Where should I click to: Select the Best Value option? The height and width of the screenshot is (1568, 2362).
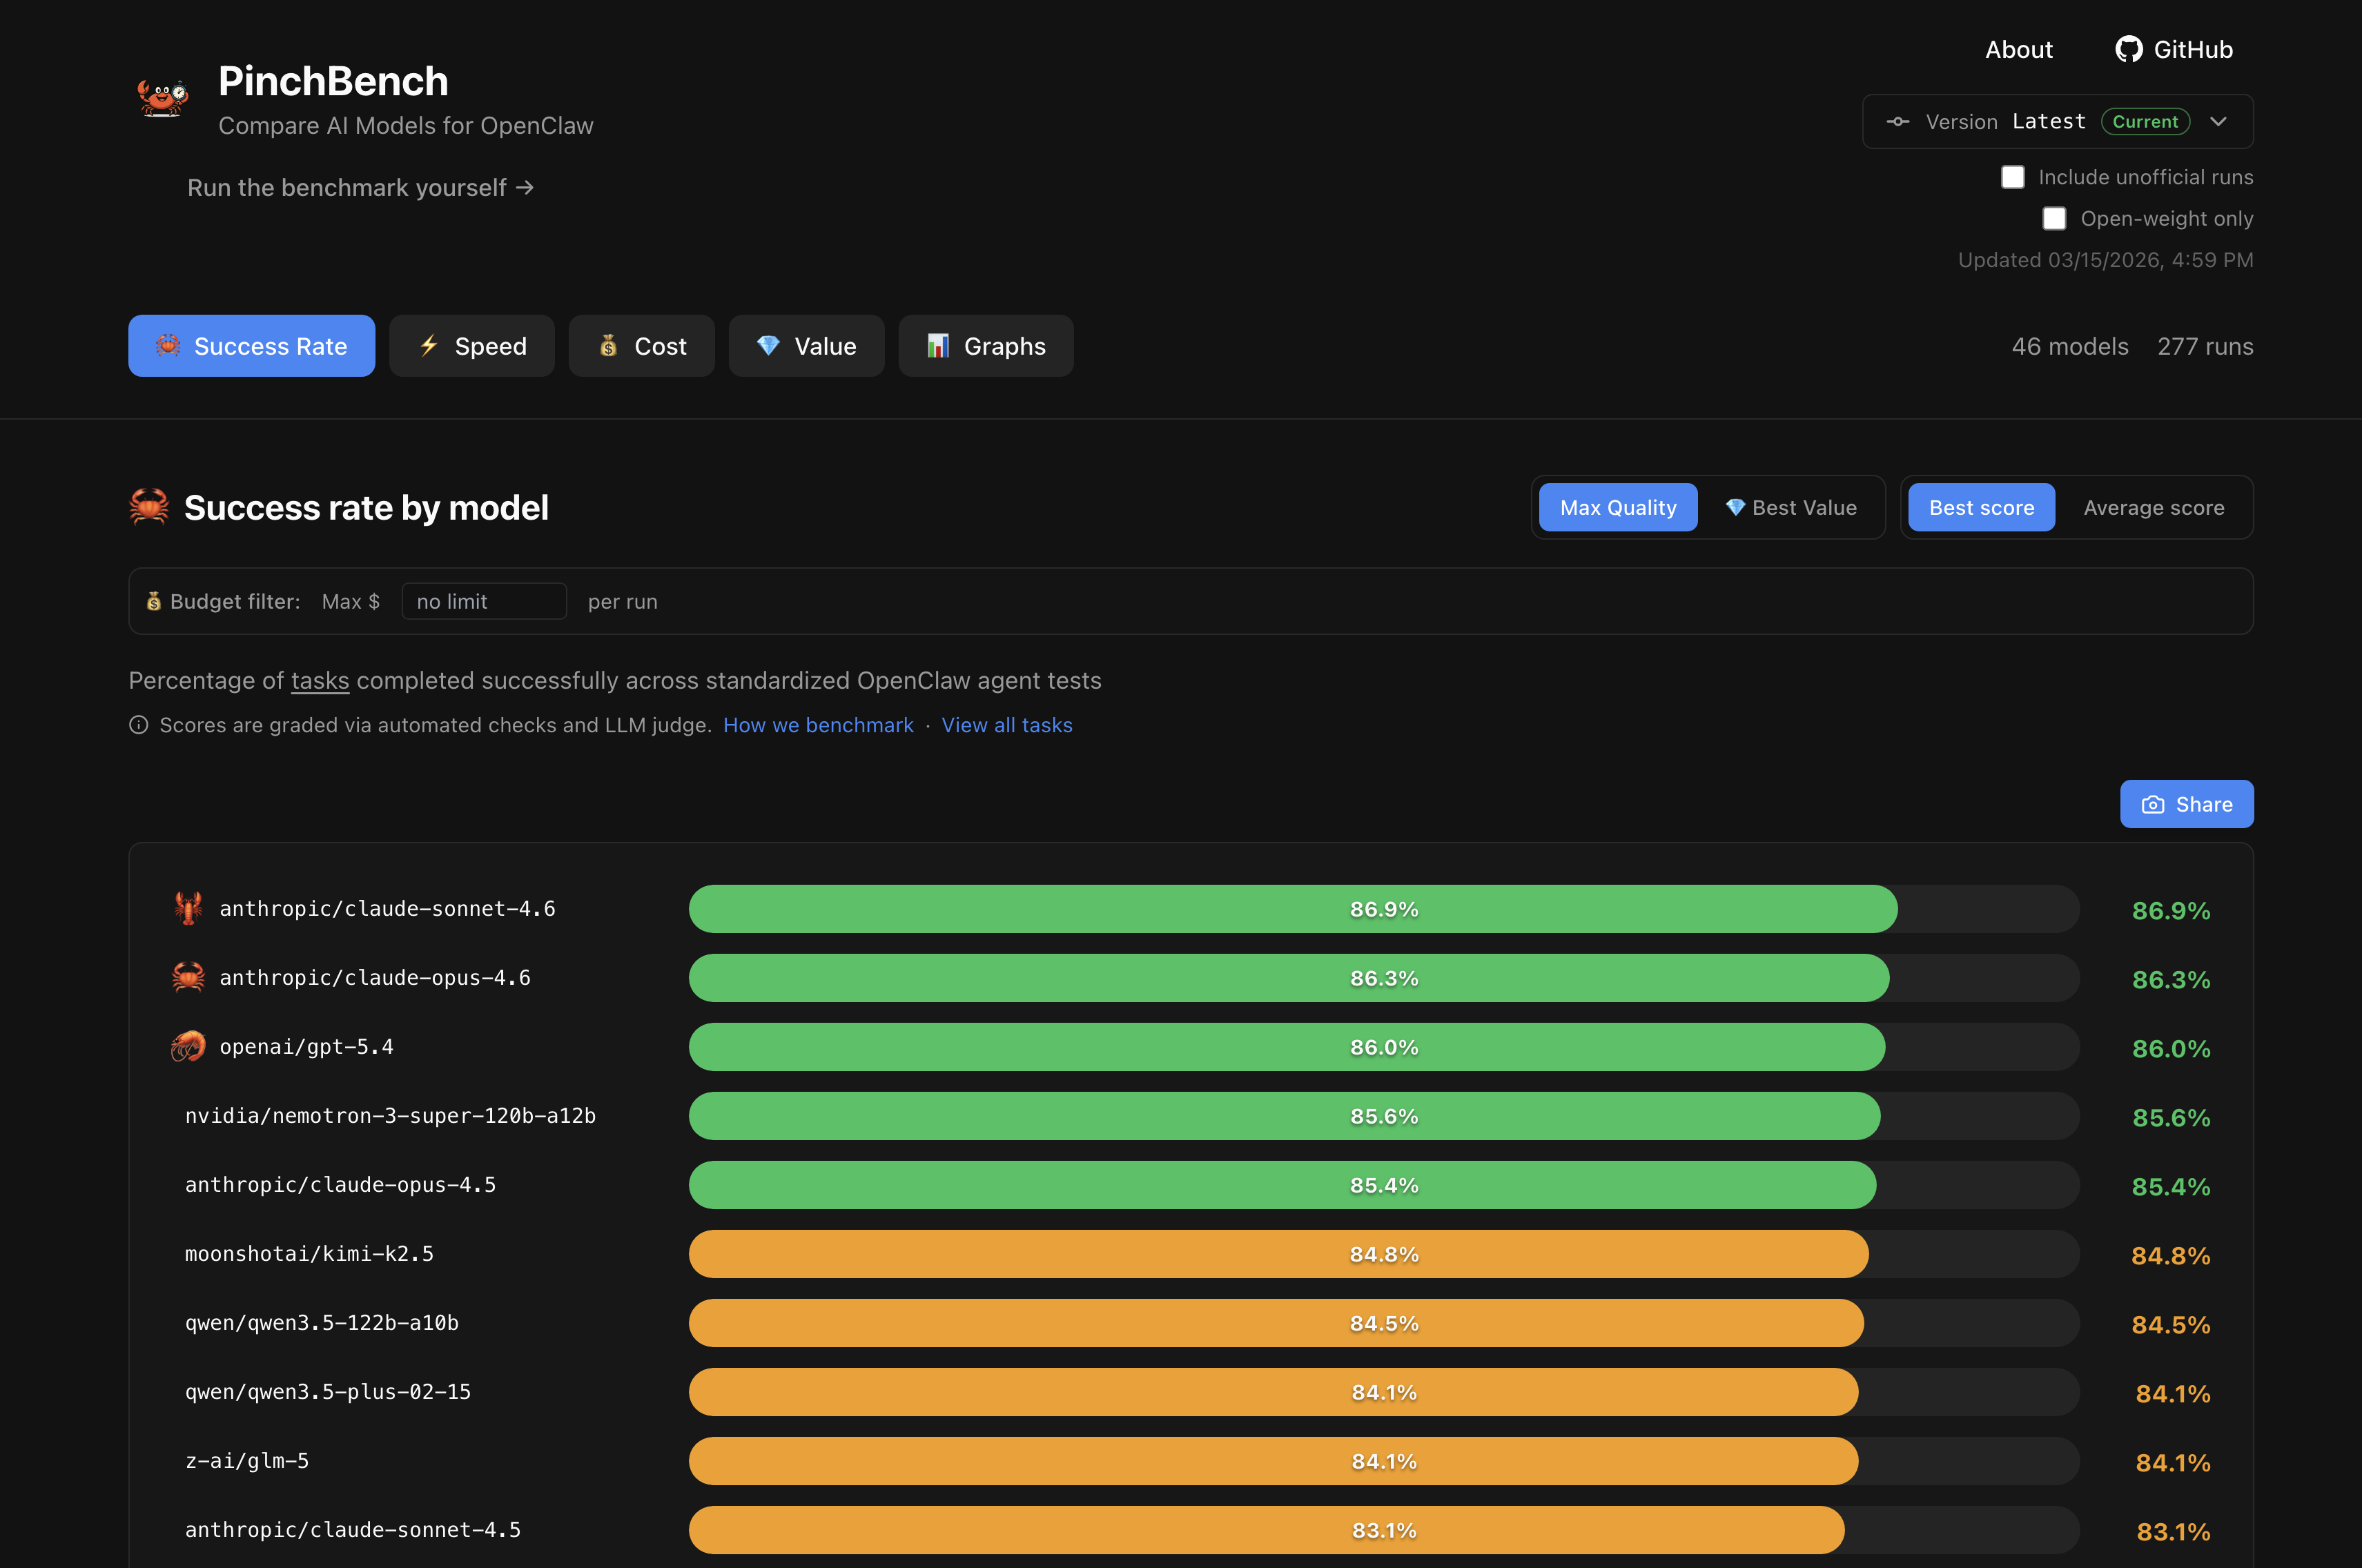pos(1791,508)
